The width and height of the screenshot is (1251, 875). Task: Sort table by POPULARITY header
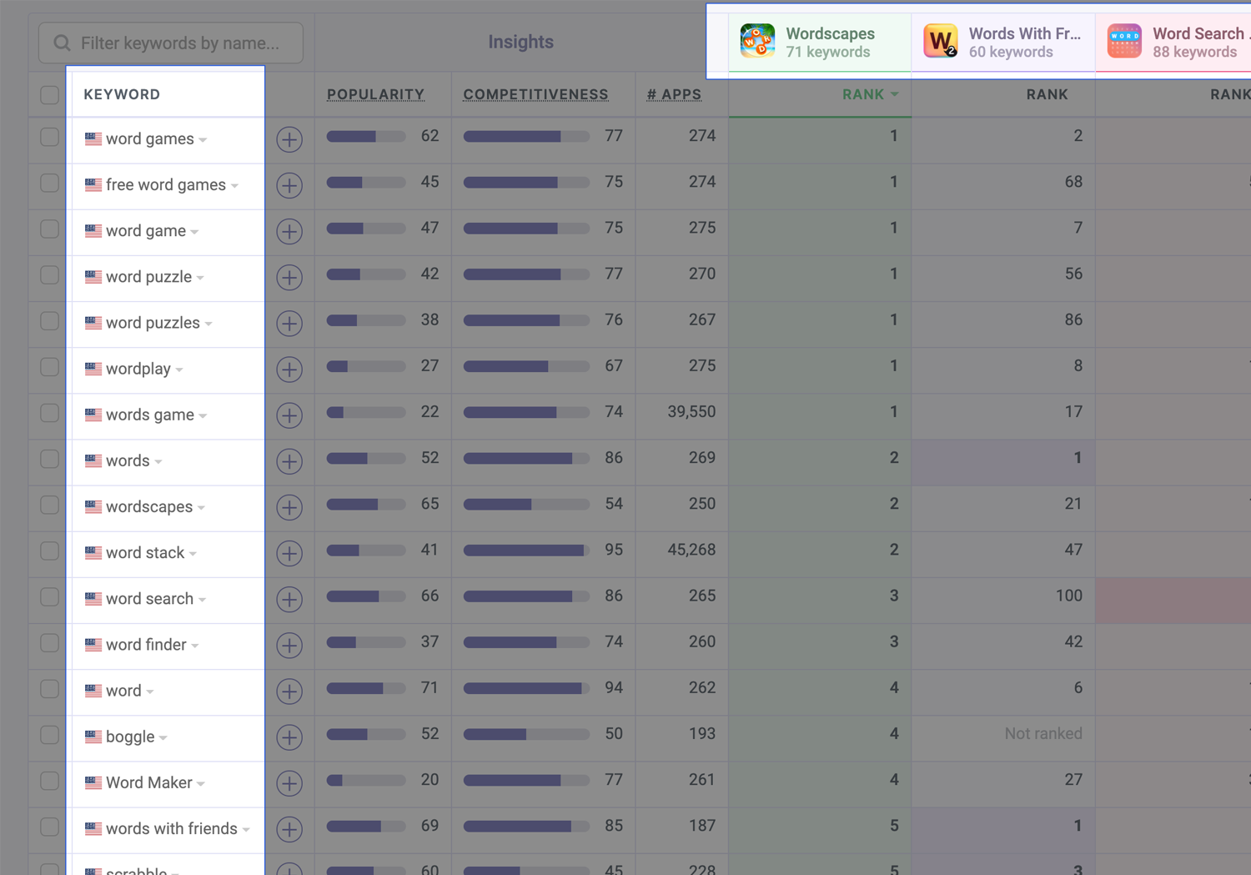(x=375, y=94)
